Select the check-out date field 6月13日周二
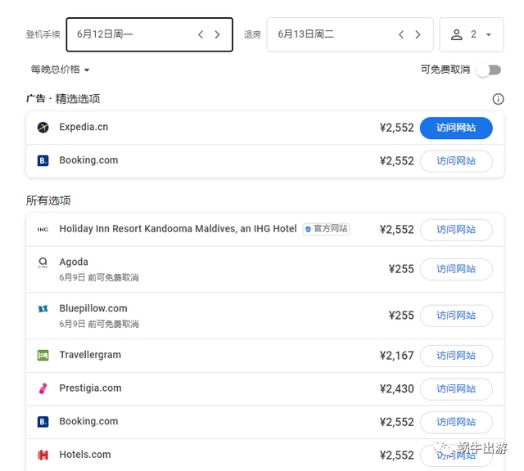This screenshot has width=524, height=471. click(x=350, y=34)
